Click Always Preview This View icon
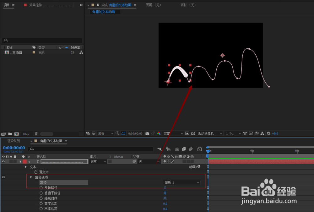This screenshot has height=212, width=314. [x=88, y=133]
